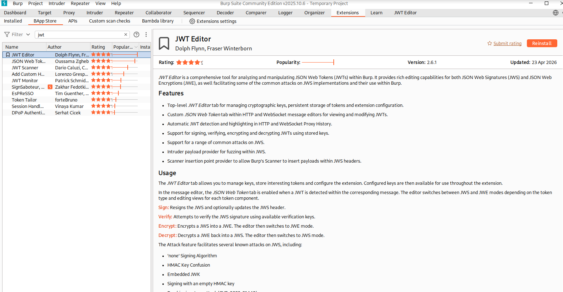This screenshot has width=563, height=292.
Task: Select the Token Tailor extension row
Action: pyautogui.click(x=77, y=100)
